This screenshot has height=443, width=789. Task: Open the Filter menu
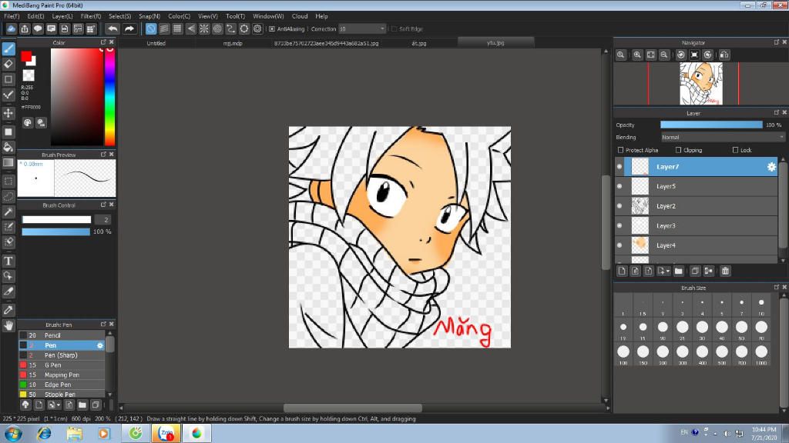(x=91, y=16)
